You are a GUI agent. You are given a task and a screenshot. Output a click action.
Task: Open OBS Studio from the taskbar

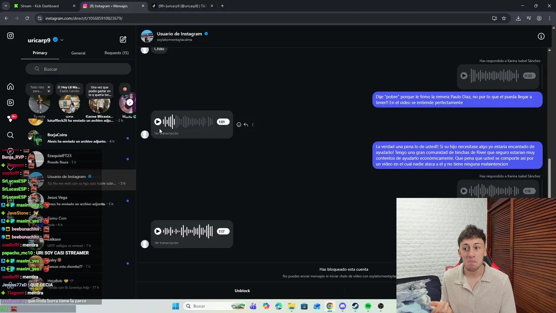coord(381,306)
